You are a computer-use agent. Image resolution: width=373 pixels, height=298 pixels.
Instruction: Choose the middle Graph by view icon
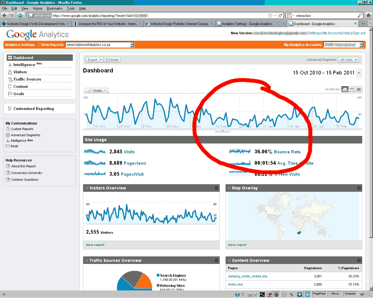tap(352, 89)
